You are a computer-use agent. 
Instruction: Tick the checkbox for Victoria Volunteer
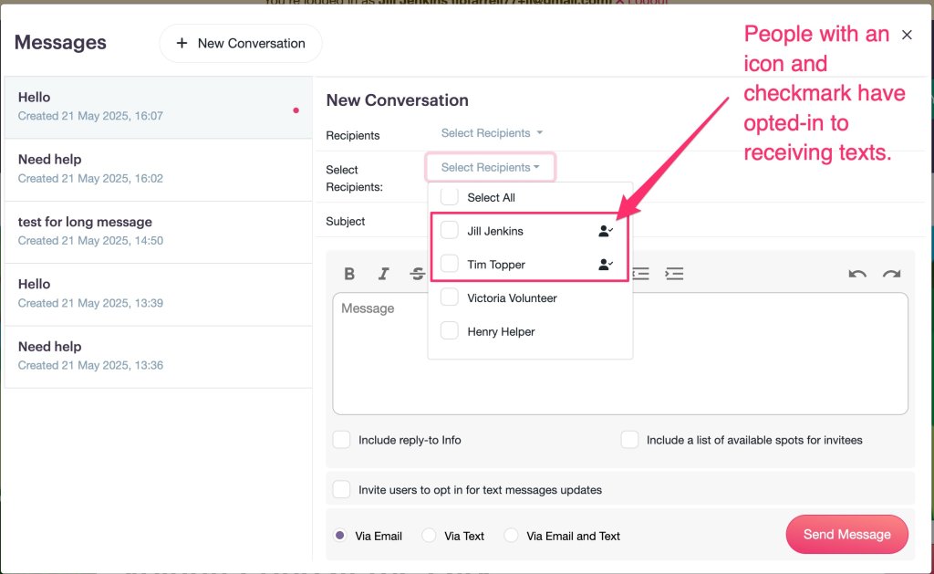(x=450, y=297)
